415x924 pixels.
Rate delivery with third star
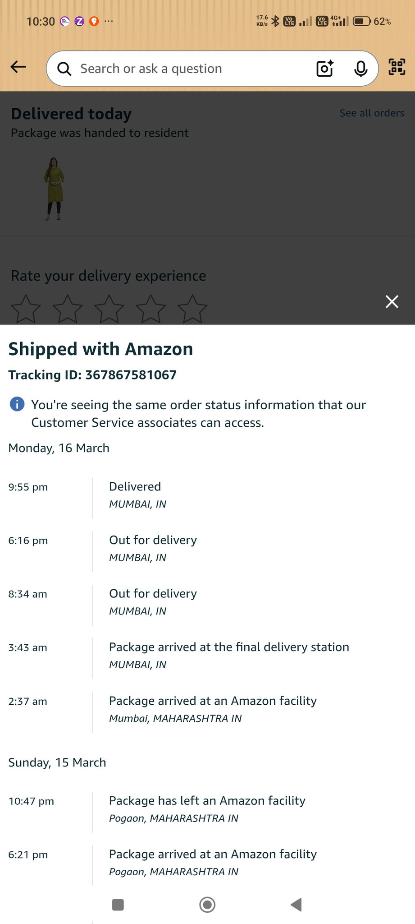109,309
